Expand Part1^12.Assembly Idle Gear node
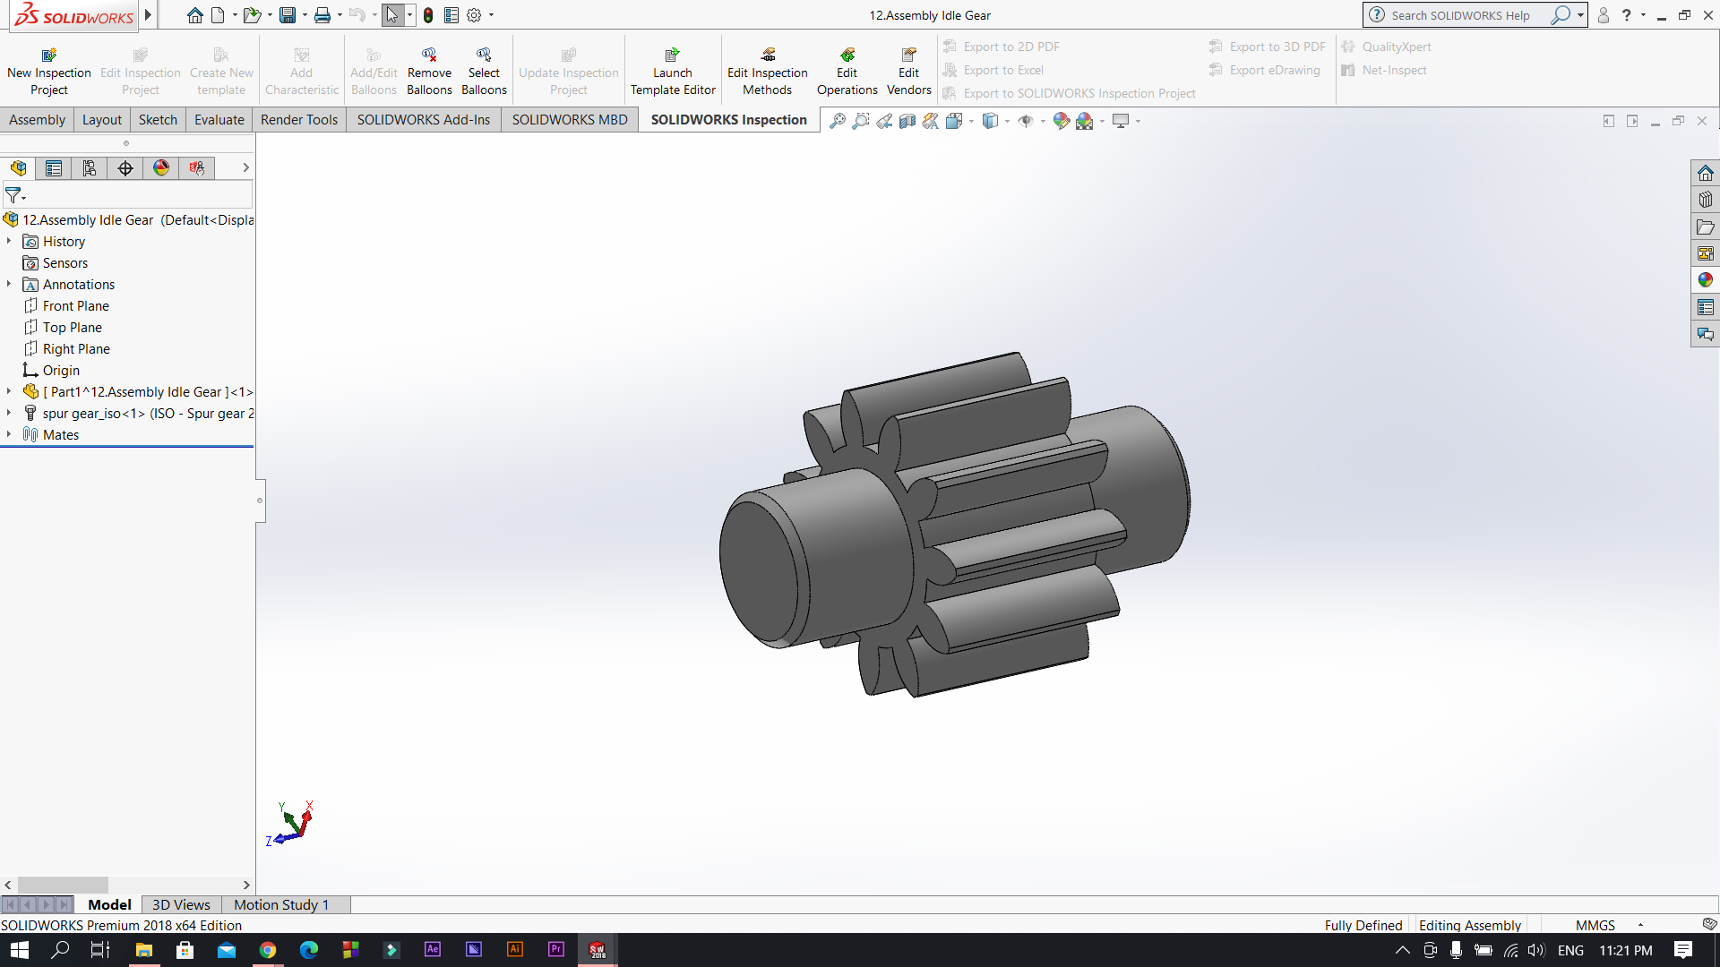The image size is (1720, 967). [9, 391]
